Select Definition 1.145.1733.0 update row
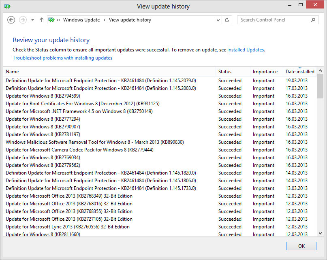The height and width of the screenshot is (260, 327). click(x=160, y=188)
